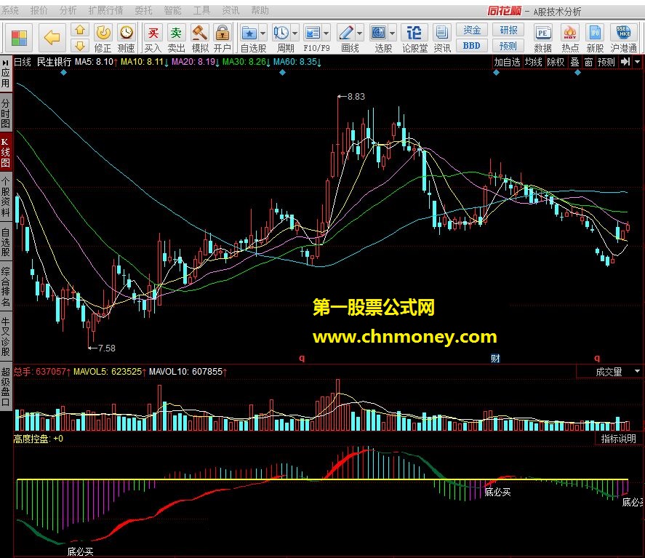The height and width of the screenshot is (558, 645).
Task: Click the 买入 buy icon
Action: pos(153,39)
